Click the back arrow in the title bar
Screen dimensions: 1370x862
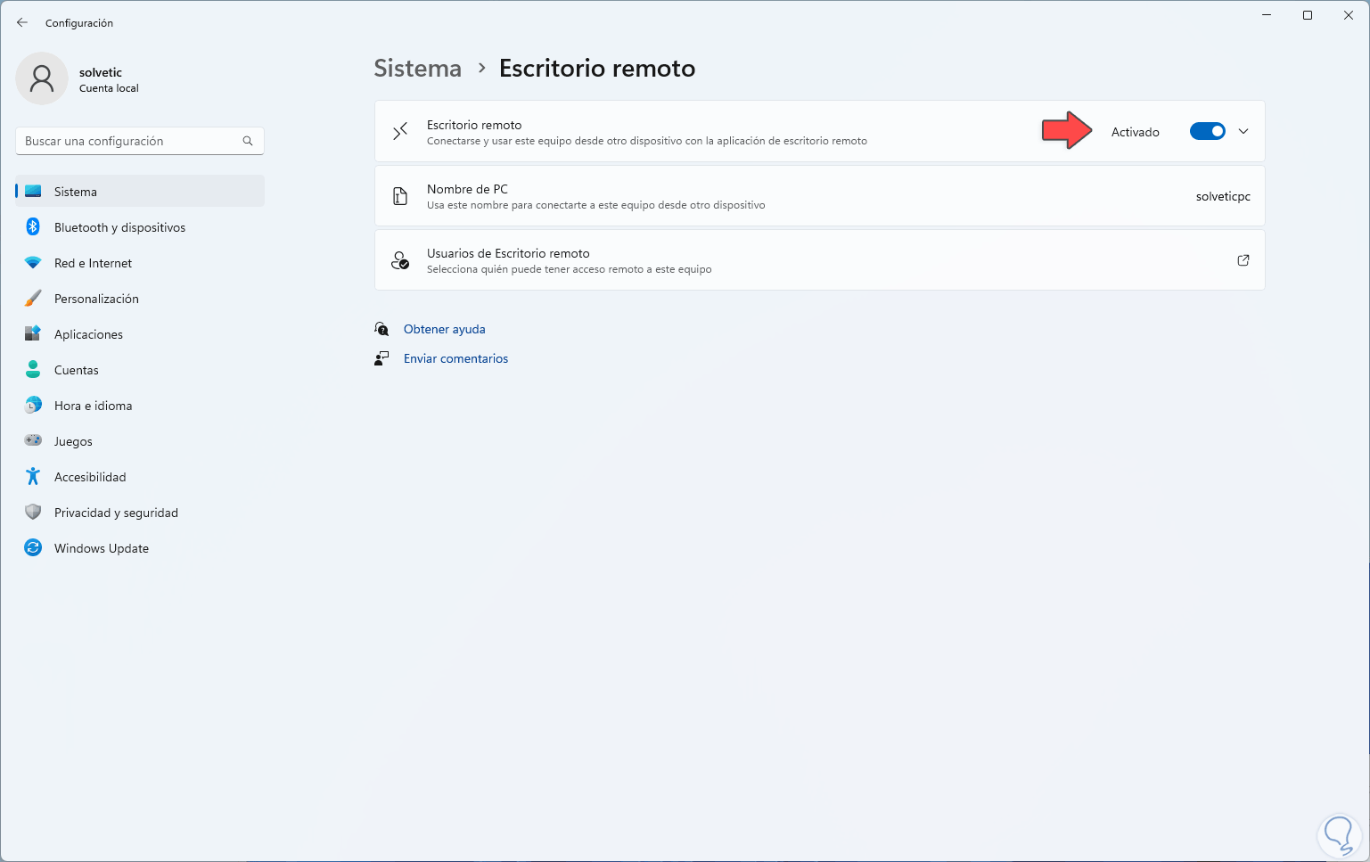(22, 22)
